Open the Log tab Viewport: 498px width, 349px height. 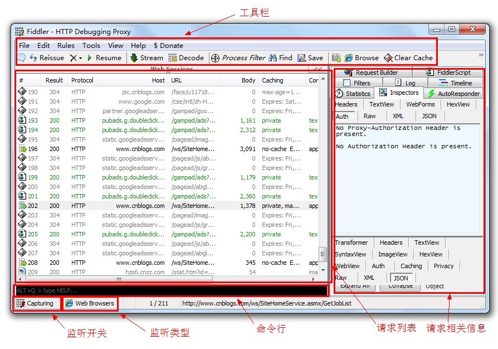[x=404, y=83]
